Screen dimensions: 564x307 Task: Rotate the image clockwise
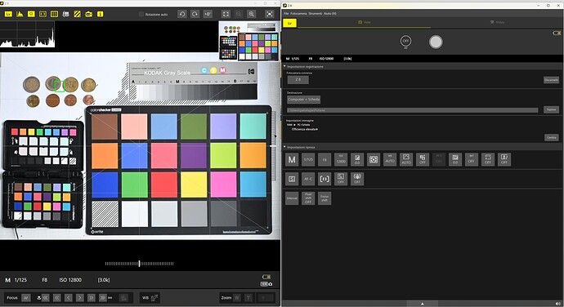coord(195,14)
